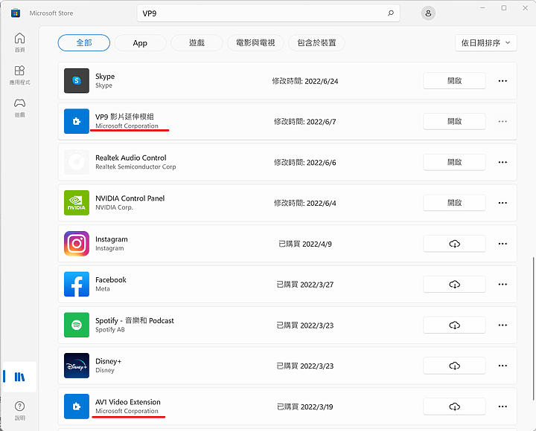Expand the sort by date dropdown
The width and height of the screenshot is (536, 431).
point(485,43)
